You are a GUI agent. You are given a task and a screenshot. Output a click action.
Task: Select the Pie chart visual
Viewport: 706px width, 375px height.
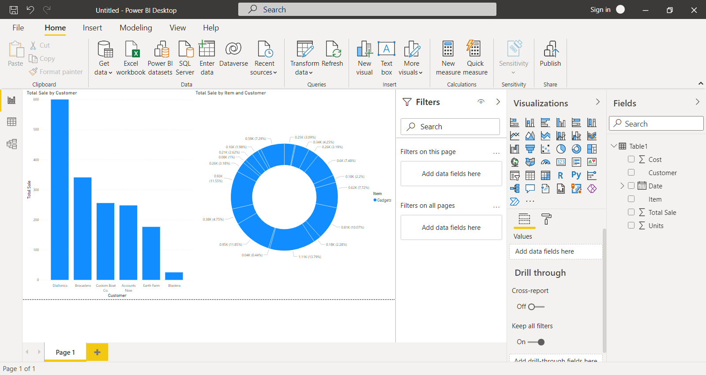(561, 149)
